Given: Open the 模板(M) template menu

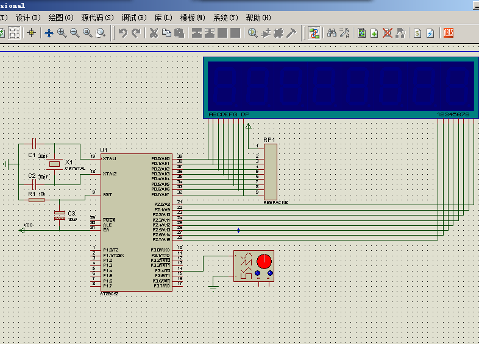Looking at the screenshot, I should pyautogui.click(x=192, y=18).
